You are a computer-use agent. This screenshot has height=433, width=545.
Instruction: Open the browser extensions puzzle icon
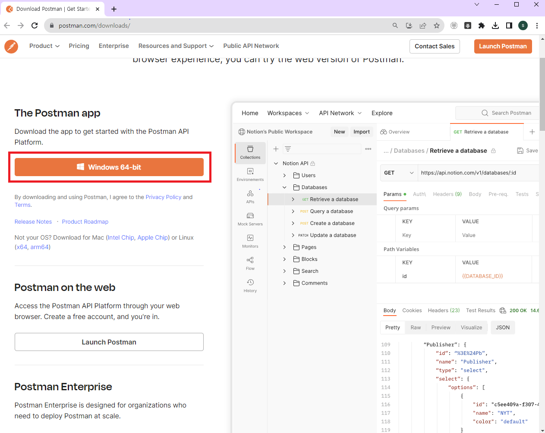(x=482, y=25)
